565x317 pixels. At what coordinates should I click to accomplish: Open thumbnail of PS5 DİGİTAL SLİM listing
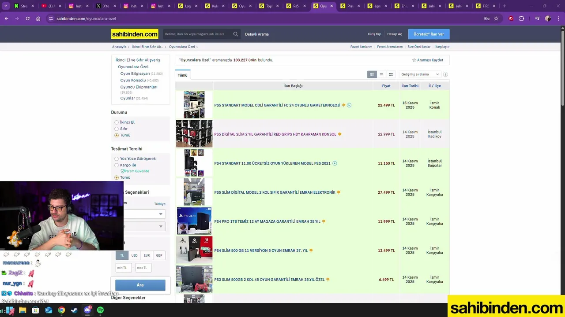tap(194, 133)
